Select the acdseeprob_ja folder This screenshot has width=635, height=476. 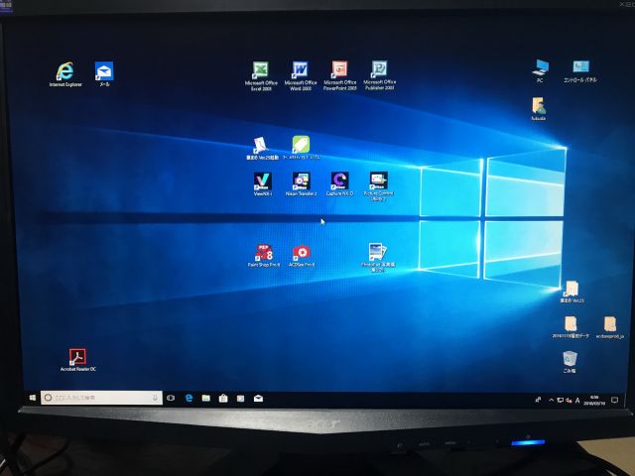[609, 324]
